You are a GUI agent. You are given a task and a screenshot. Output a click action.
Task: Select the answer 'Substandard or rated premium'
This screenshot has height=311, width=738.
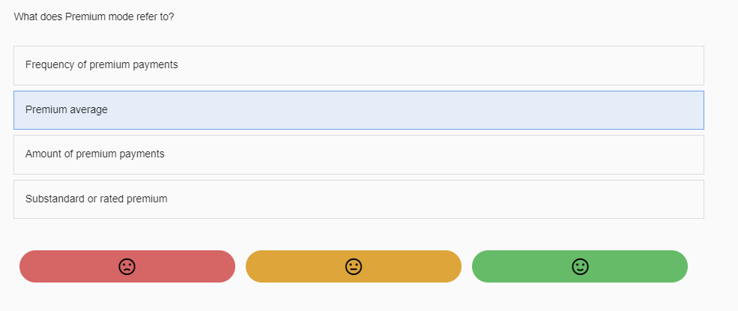click(358, 199)
